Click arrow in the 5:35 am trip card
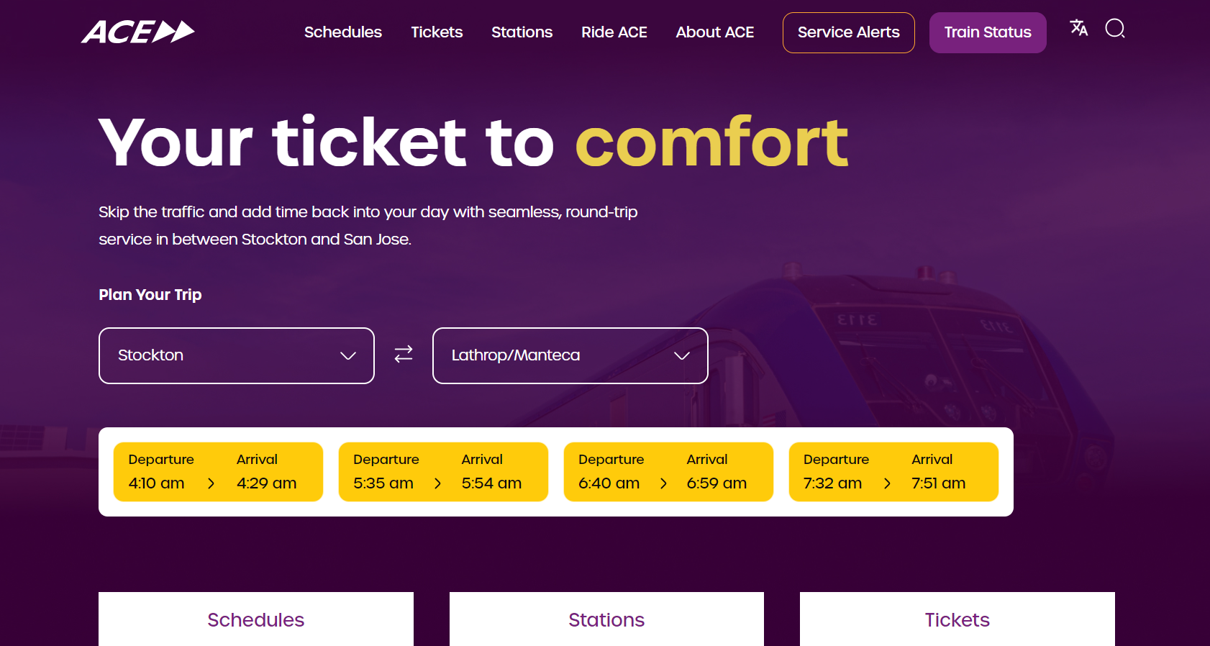Viewport: 1210px width, 646px height. click(x=437, y=483)
